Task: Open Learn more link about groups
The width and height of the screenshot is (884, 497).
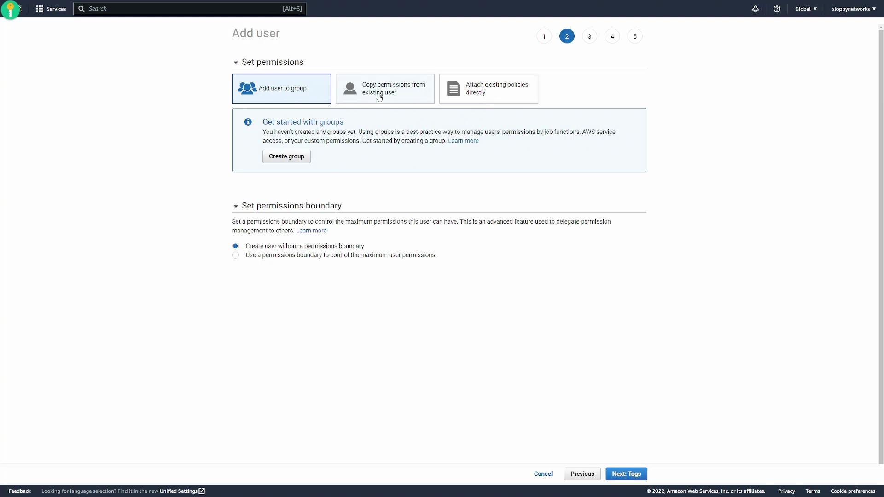Action: click(x=463, y=141)
